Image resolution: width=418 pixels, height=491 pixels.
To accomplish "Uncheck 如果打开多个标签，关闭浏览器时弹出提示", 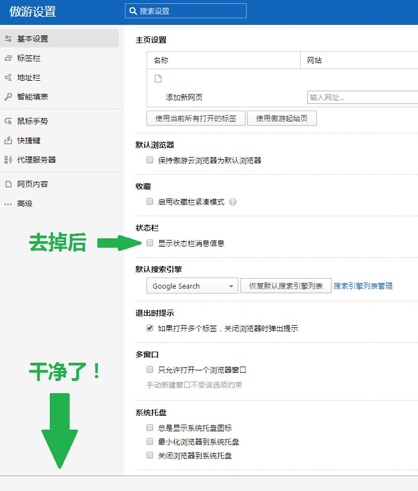I will (x=150, y=328).
